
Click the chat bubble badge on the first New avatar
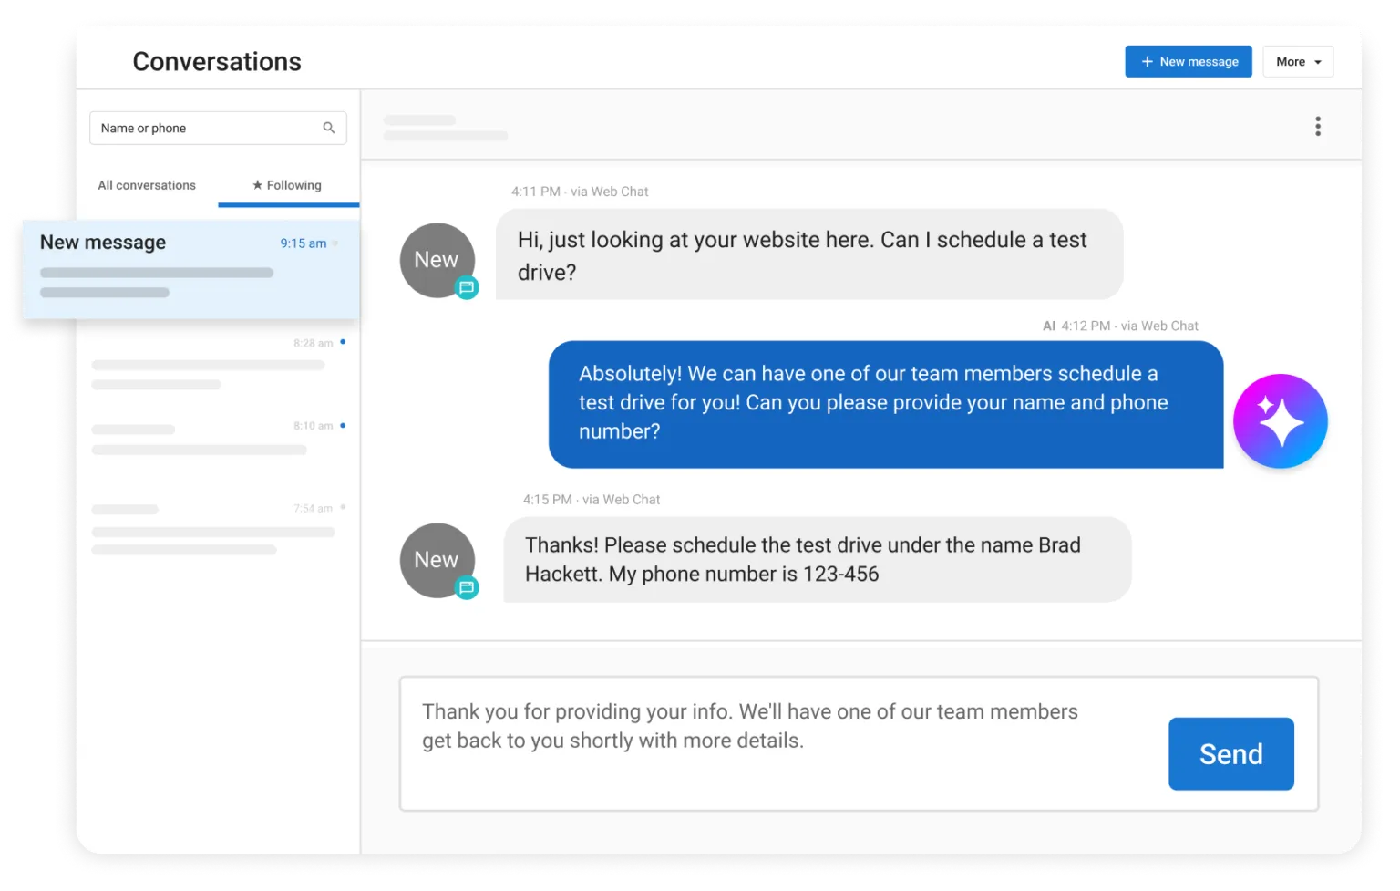coord(467,287)
